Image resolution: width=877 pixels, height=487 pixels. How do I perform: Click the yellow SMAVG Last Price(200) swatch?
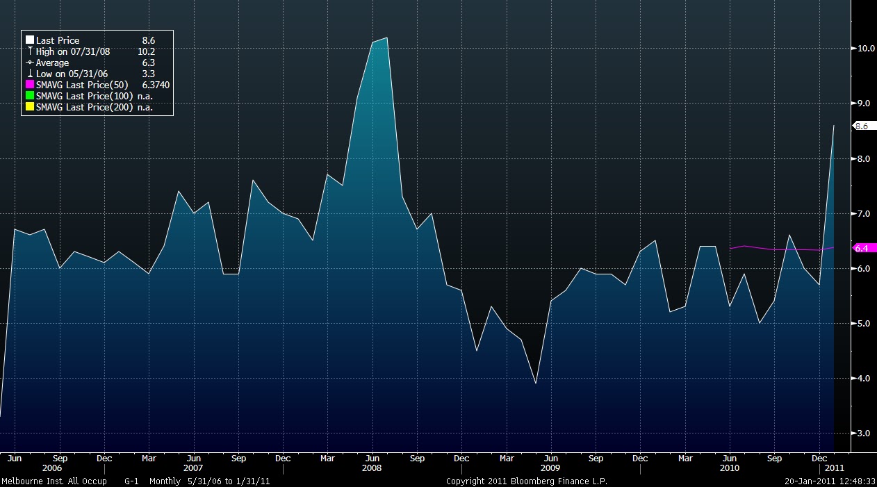[x=30, y=107]
